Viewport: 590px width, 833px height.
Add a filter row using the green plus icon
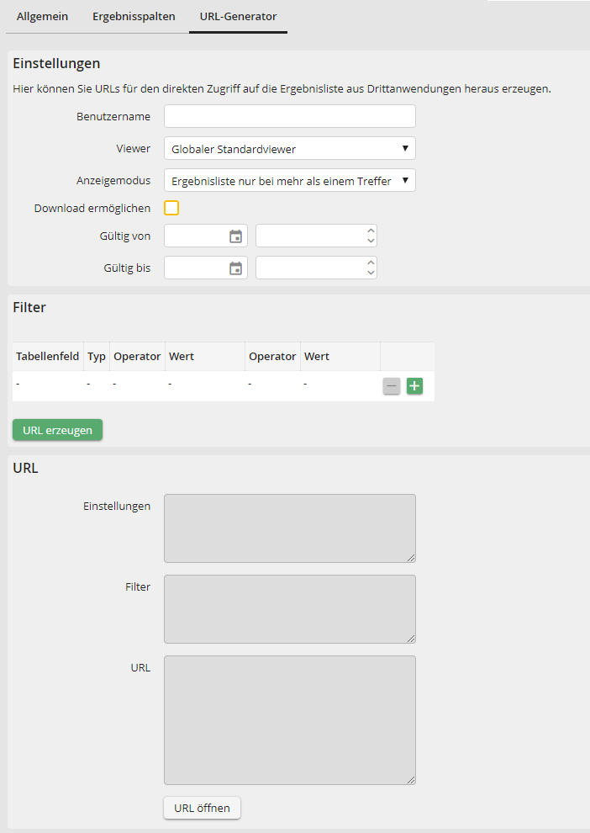click(x=414, y=385)
